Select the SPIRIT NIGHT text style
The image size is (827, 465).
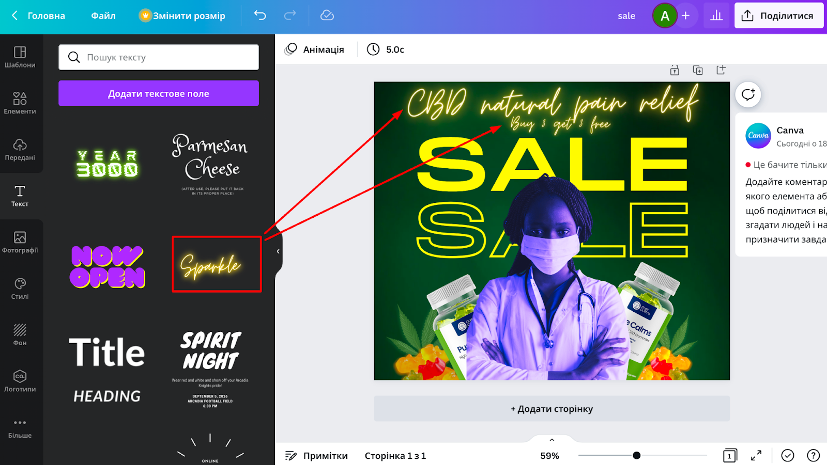(210, 370)
